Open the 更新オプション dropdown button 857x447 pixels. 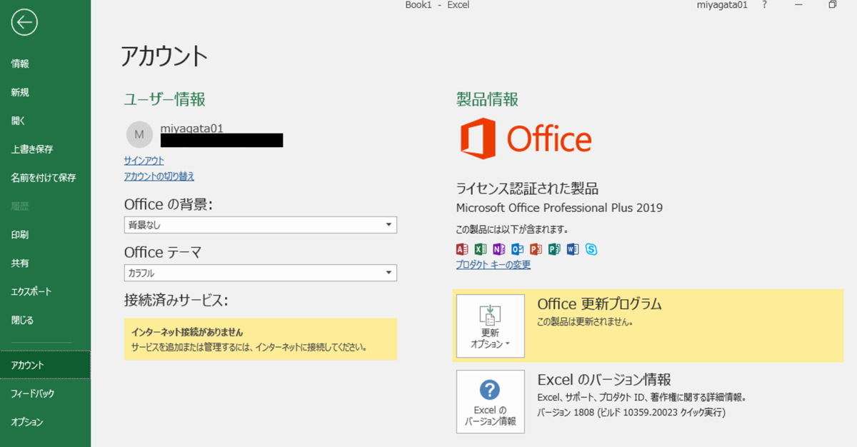[490, 326]
